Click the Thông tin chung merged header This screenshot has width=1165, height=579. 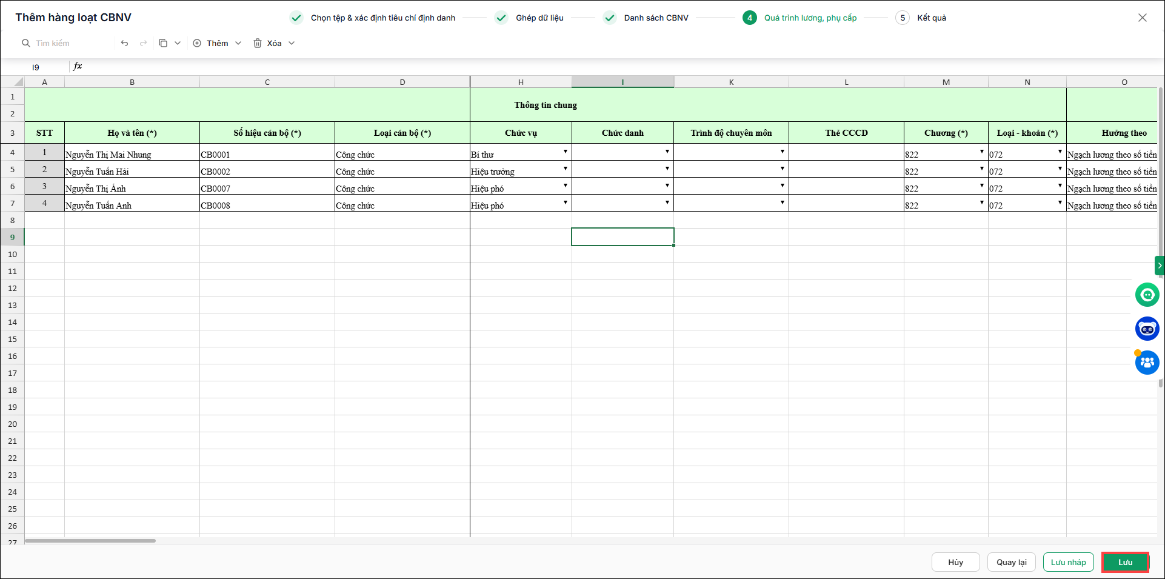(x=546, y=105)
